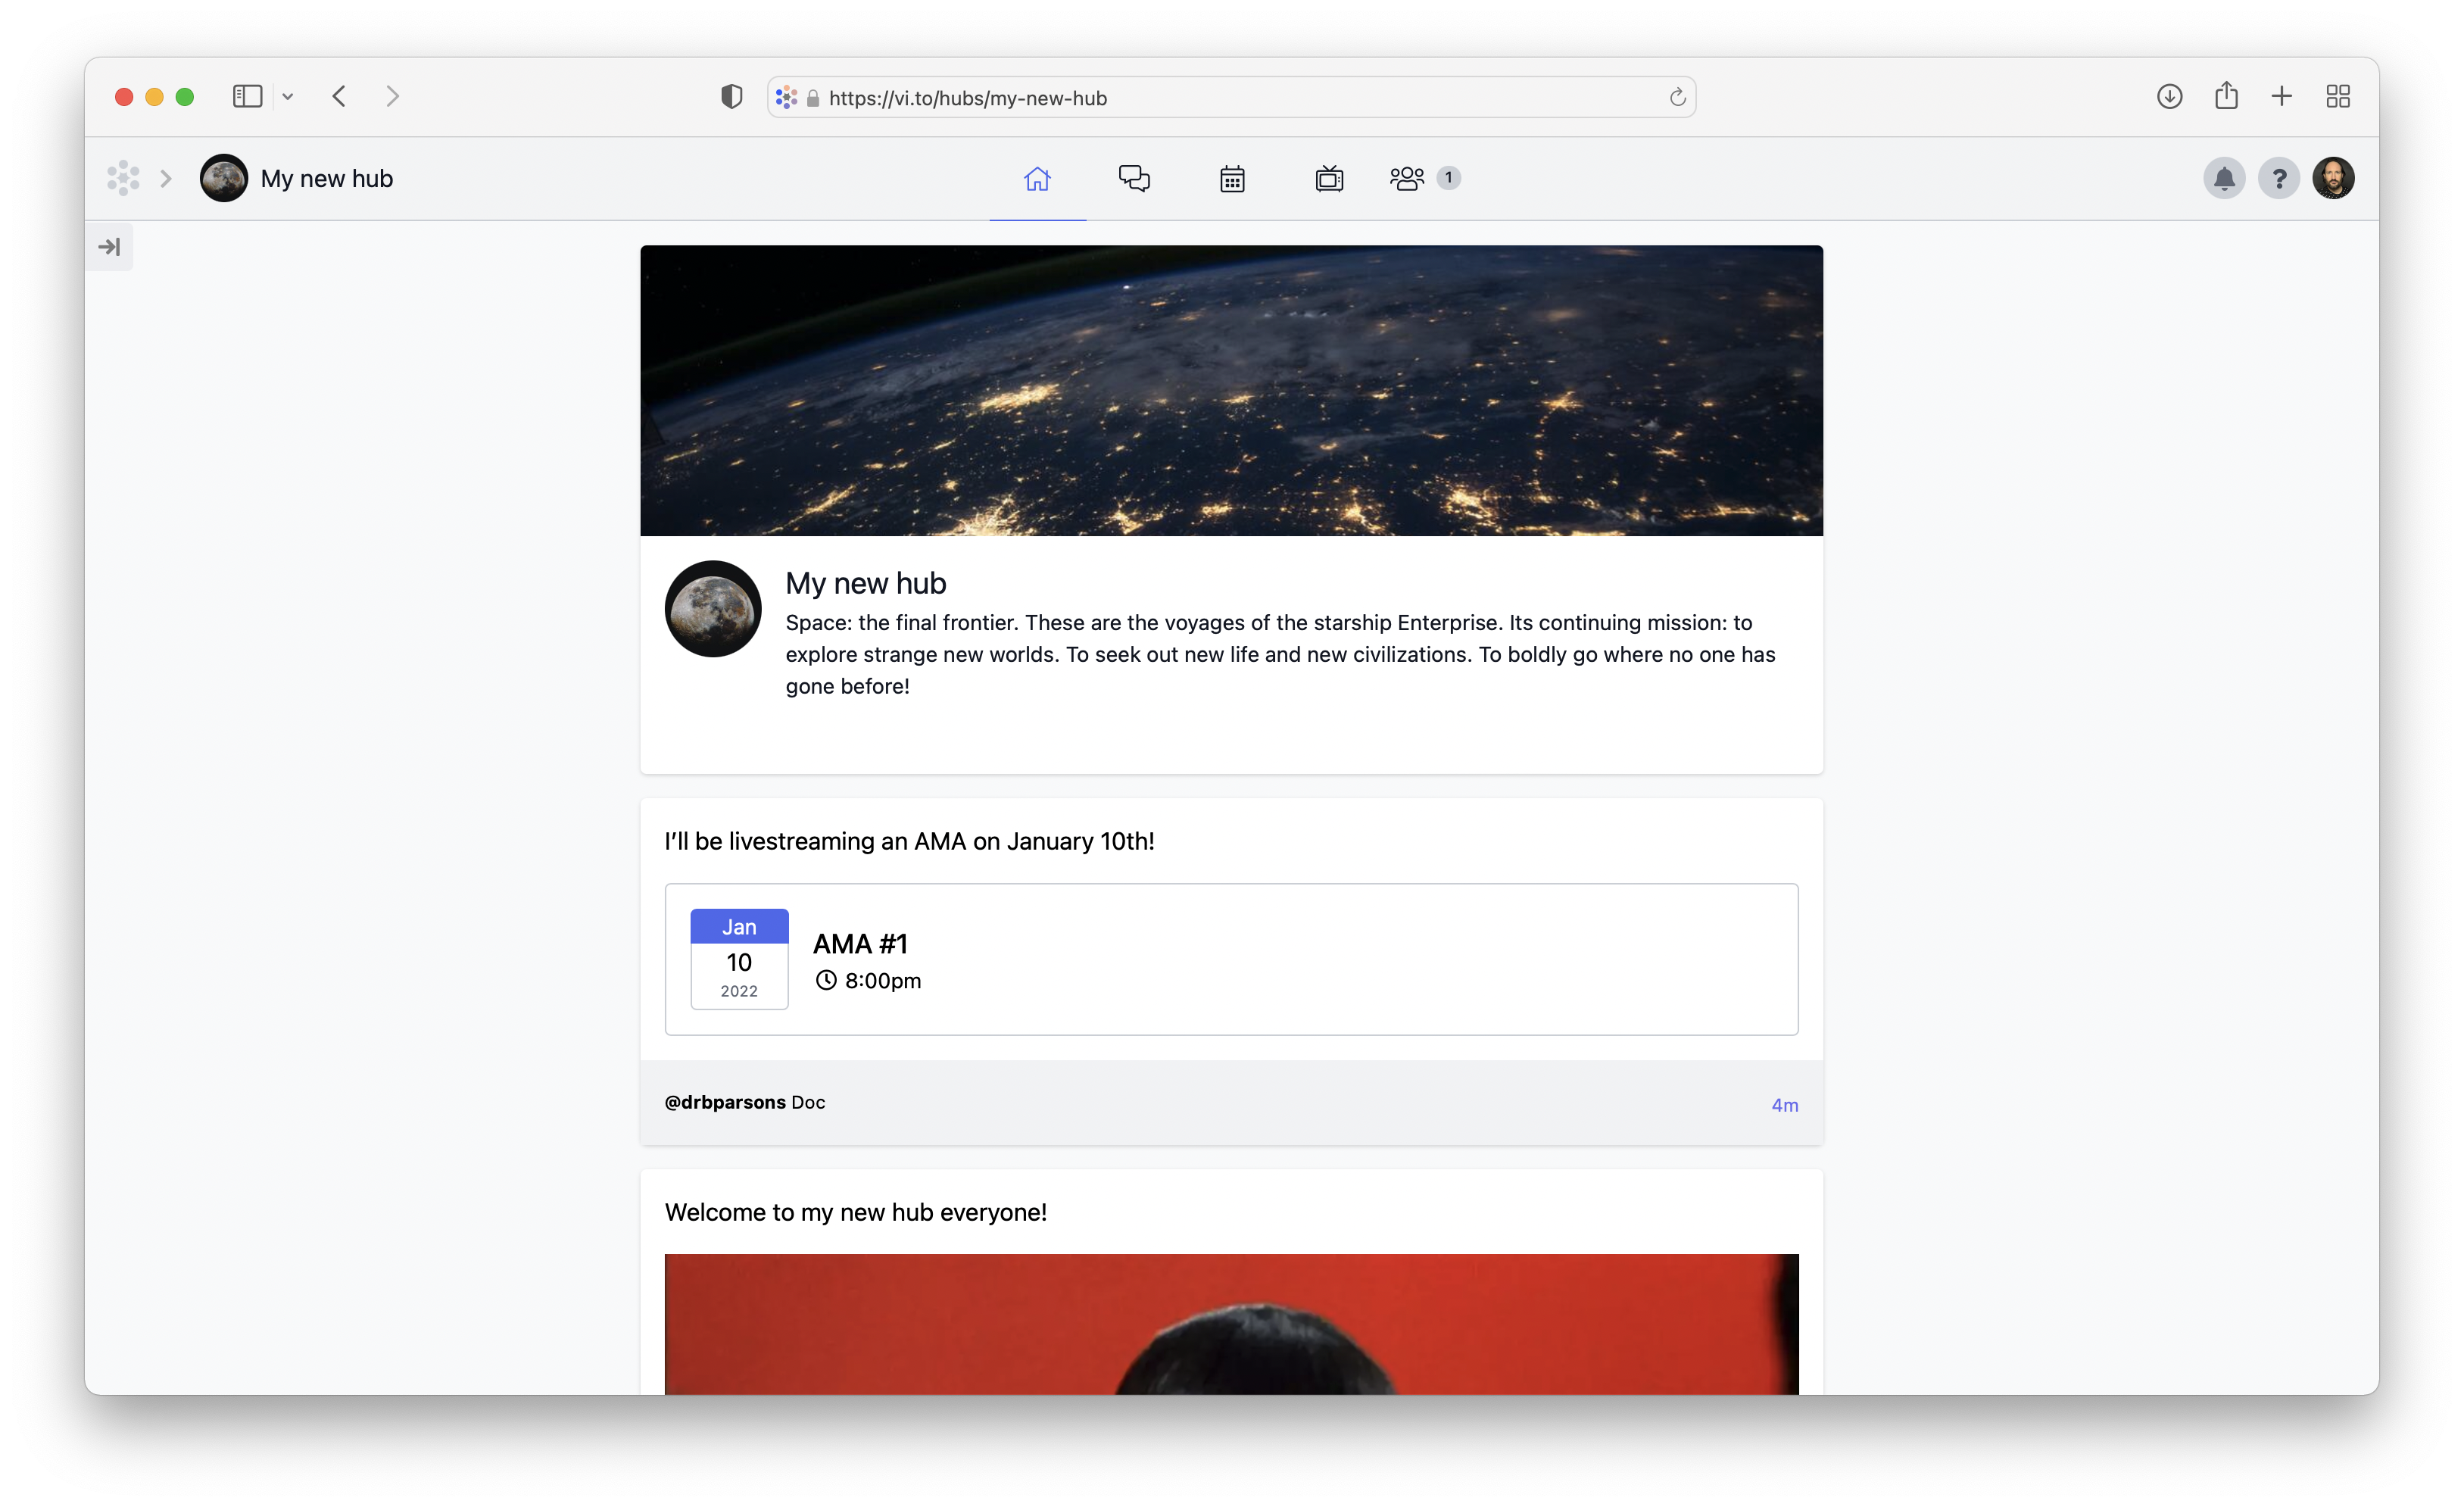Toggle the content blocker shield icon
The width and height of the screenshot is (2464, 1507).
(x=731, y=96)
